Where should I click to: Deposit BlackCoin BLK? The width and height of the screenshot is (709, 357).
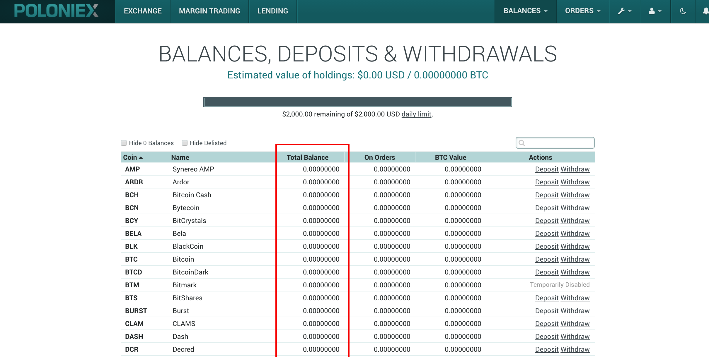[547, 246]
